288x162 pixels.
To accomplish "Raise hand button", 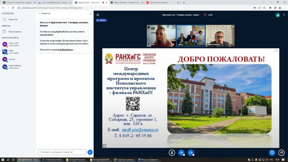I will pyautogui.click(x=282, y=153).
